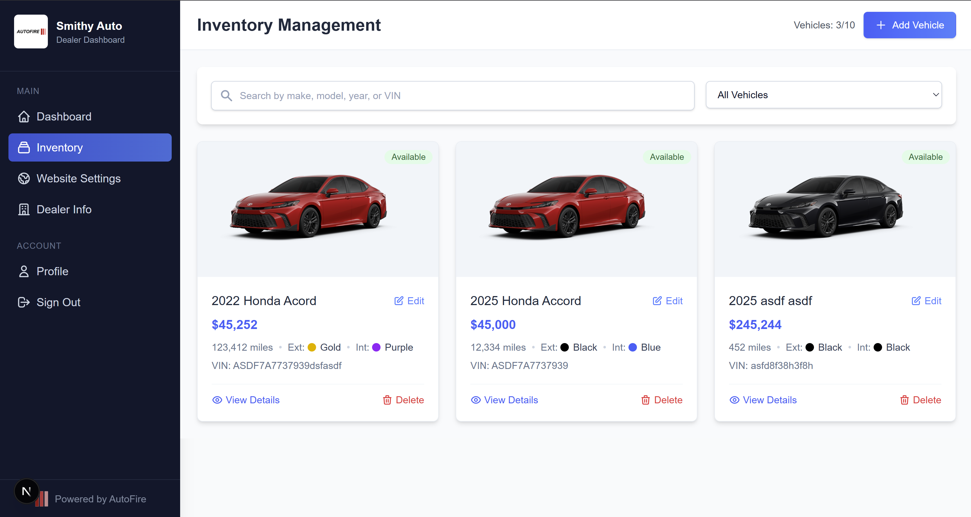Click the Blue interior color dot
Viewport: 971px width, 517px height.
coord(632,347)
